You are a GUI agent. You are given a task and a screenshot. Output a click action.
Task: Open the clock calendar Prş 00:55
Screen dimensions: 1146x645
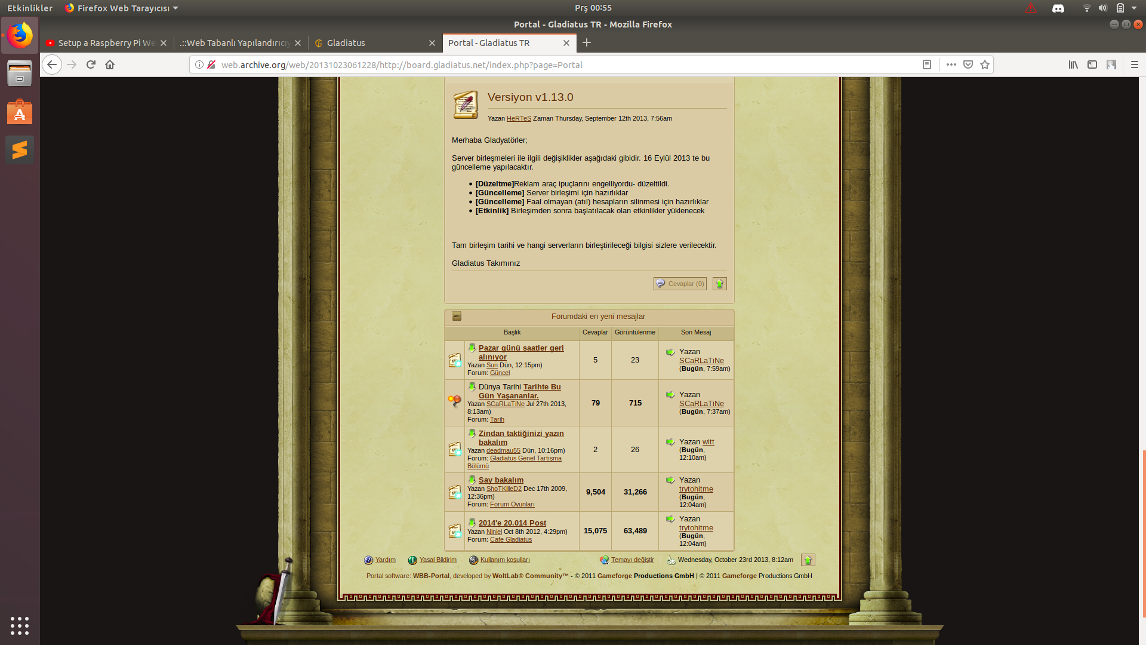(x=593, y=8)
